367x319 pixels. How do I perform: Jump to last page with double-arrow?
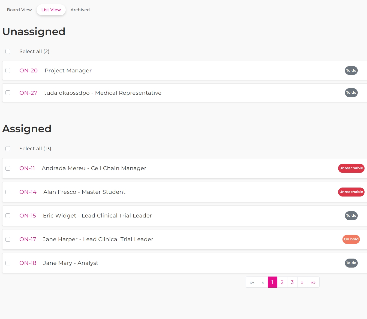point(313,282)
